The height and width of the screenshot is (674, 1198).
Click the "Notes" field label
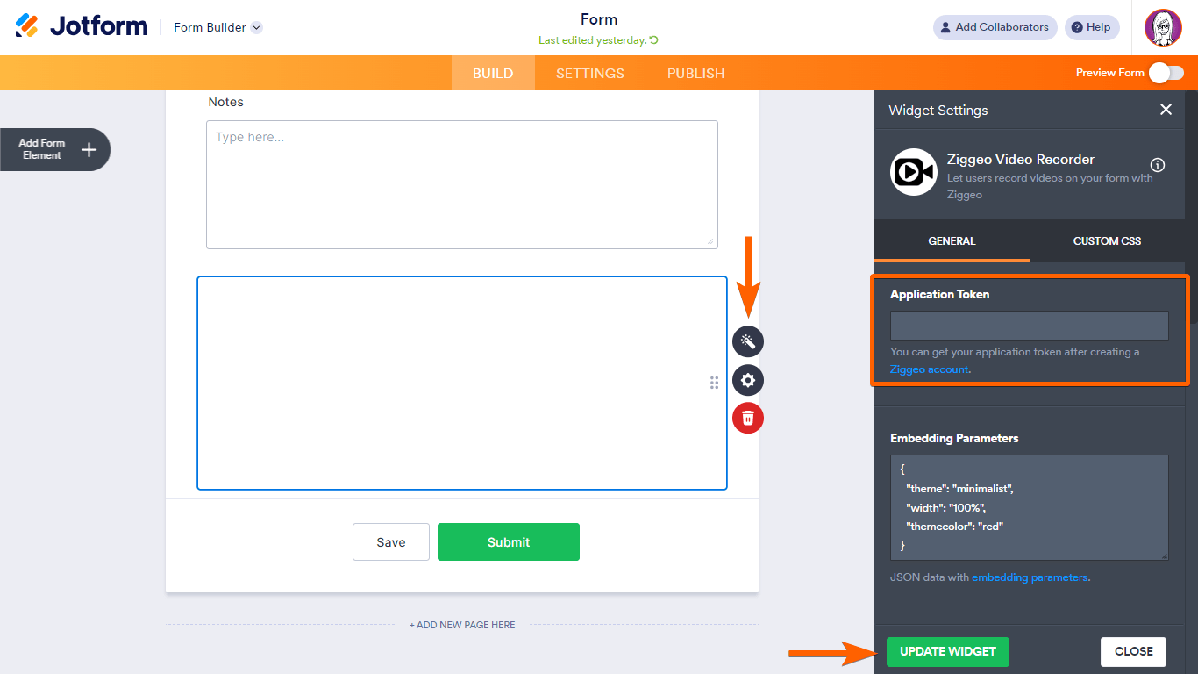(x=225, y=102)
